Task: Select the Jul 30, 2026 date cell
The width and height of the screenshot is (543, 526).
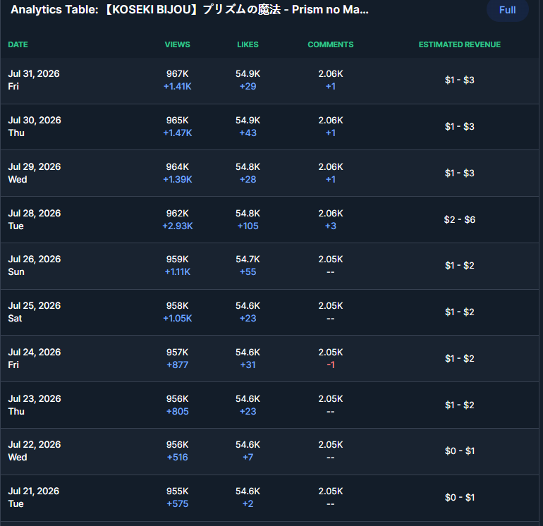Action: (35, 126)
